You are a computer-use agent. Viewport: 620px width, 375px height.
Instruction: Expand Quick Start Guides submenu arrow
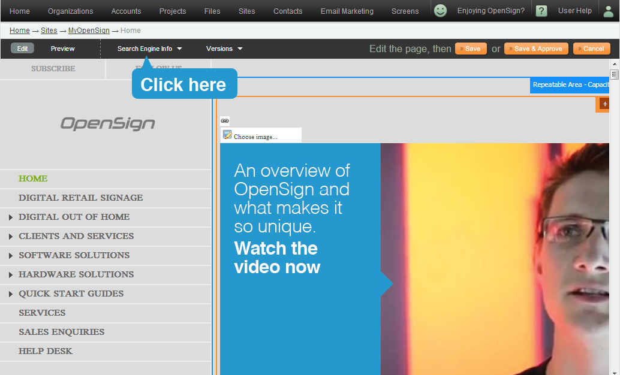point(11,294)
